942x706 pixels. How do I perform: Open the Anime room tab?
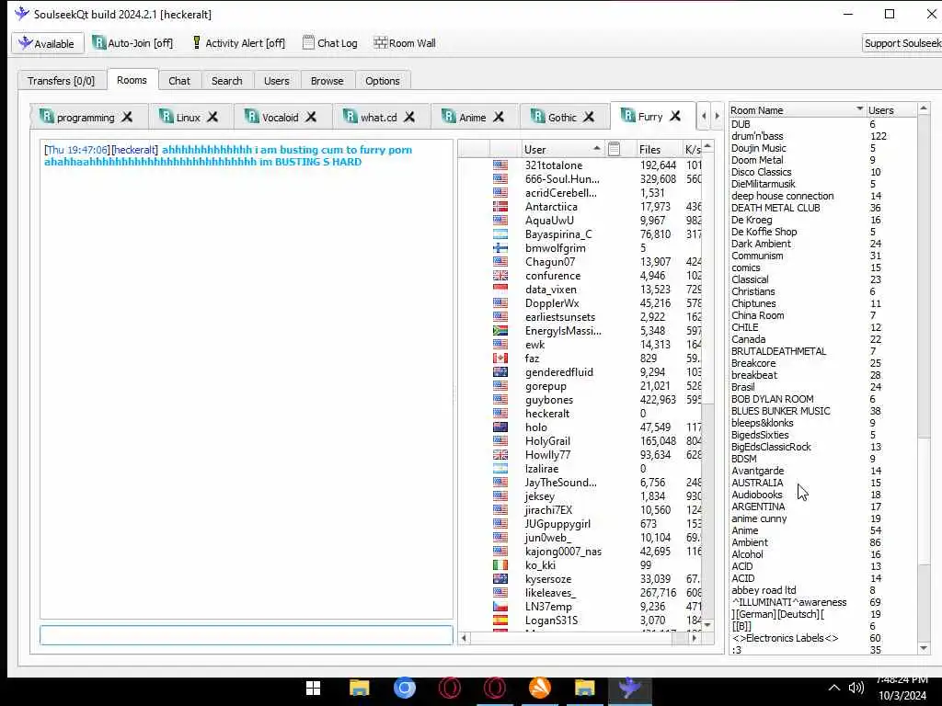472,118
